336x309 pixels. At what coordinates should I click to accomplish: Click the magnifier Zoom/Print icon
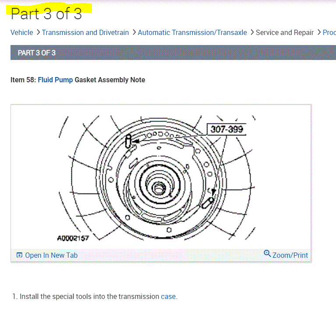click(x=267, y=253)
